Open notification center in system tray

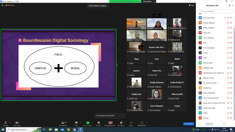pos(231,129)
